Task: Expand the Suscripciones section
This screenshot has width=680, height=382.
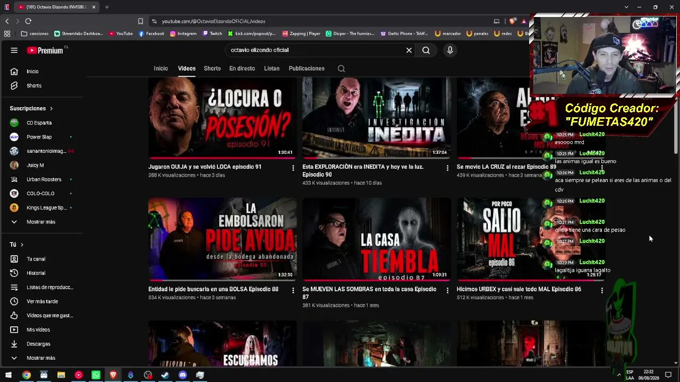Action: click(31, 108)
